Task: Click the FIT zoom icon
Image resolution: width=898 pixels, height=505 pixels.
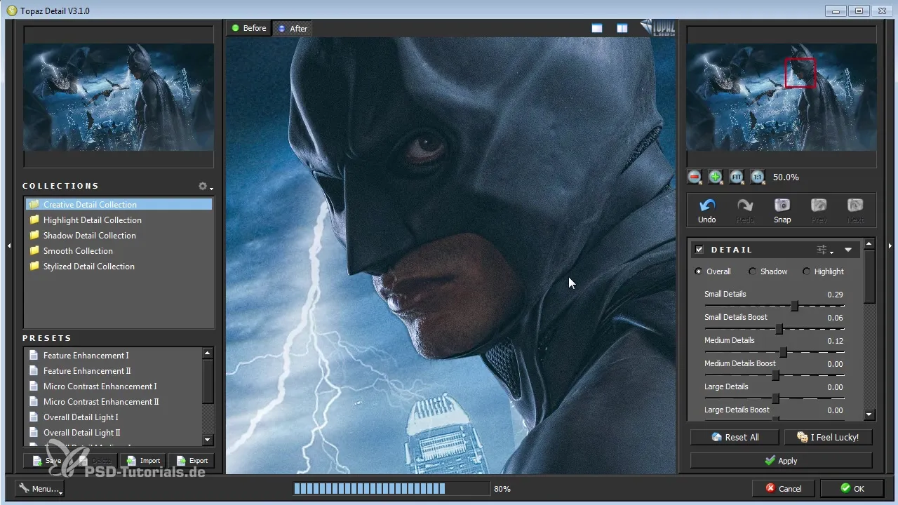Action: [x=737, y=177]
